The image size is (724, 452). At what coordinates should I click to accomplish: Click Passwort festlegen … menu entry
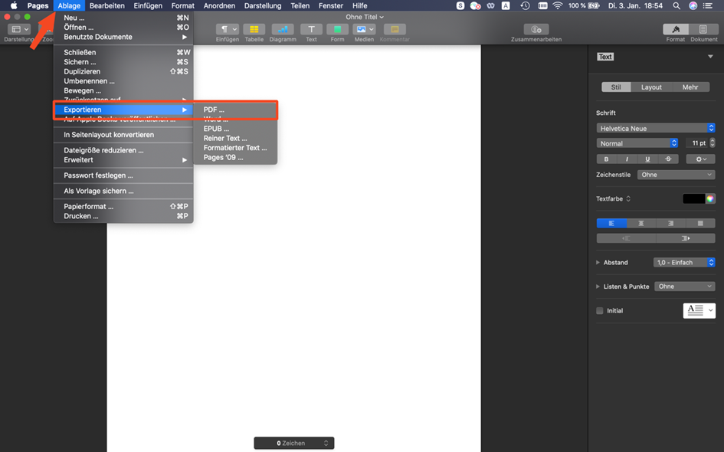123,175
